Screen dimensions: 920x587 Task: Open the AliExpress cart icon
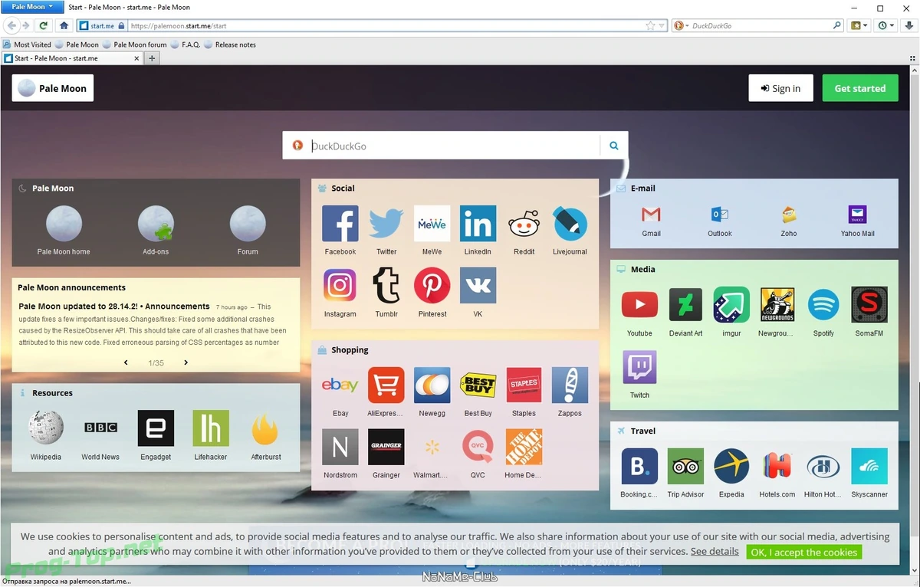(x=386, y=385)
